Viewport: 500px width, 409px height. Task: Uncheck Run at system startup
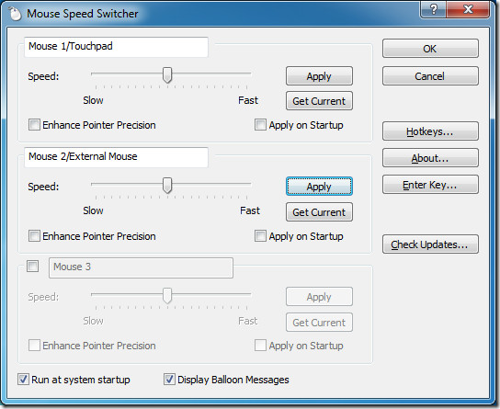click(23, 380)
